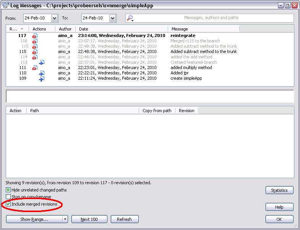
Task: Uncheck Include merged revisions
Action: [x=8, y=204]
